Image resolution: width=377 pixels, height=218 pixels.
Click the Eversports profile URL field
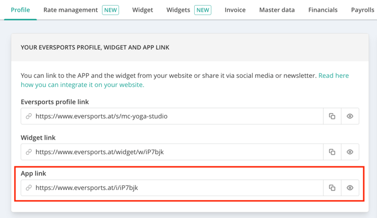pos(172,116)
